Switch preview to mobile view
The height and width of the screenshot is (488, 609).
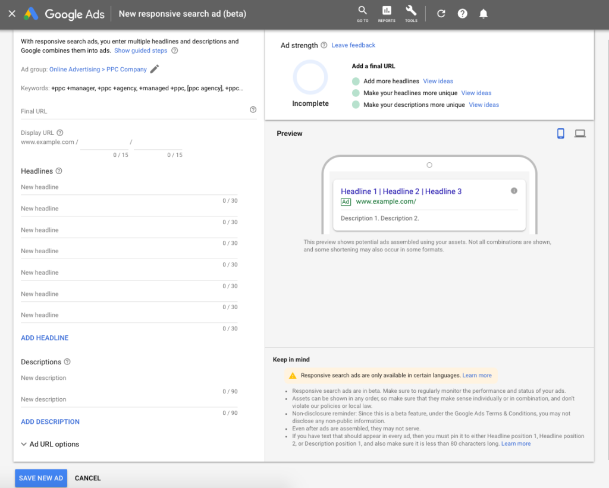pos(560,133)
